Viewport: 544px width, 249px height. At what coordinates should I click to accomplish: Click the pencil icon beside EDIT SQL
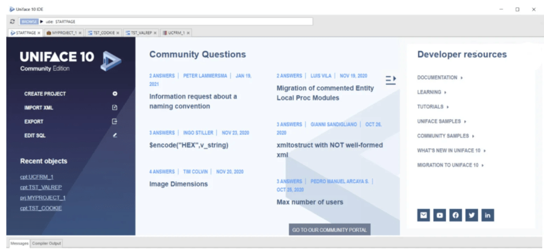(x=115, y=136)
